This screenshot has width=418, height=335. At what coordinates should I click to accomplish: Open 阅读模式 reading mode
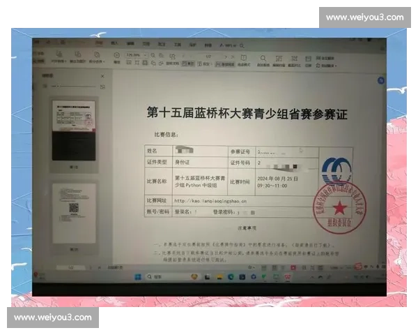coord(244,61)
